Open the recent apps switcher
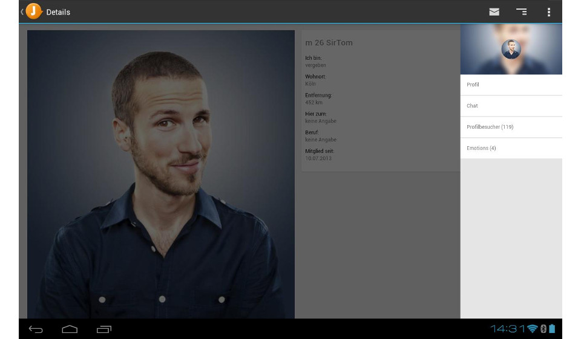The image size is (581, 339). 104,329
